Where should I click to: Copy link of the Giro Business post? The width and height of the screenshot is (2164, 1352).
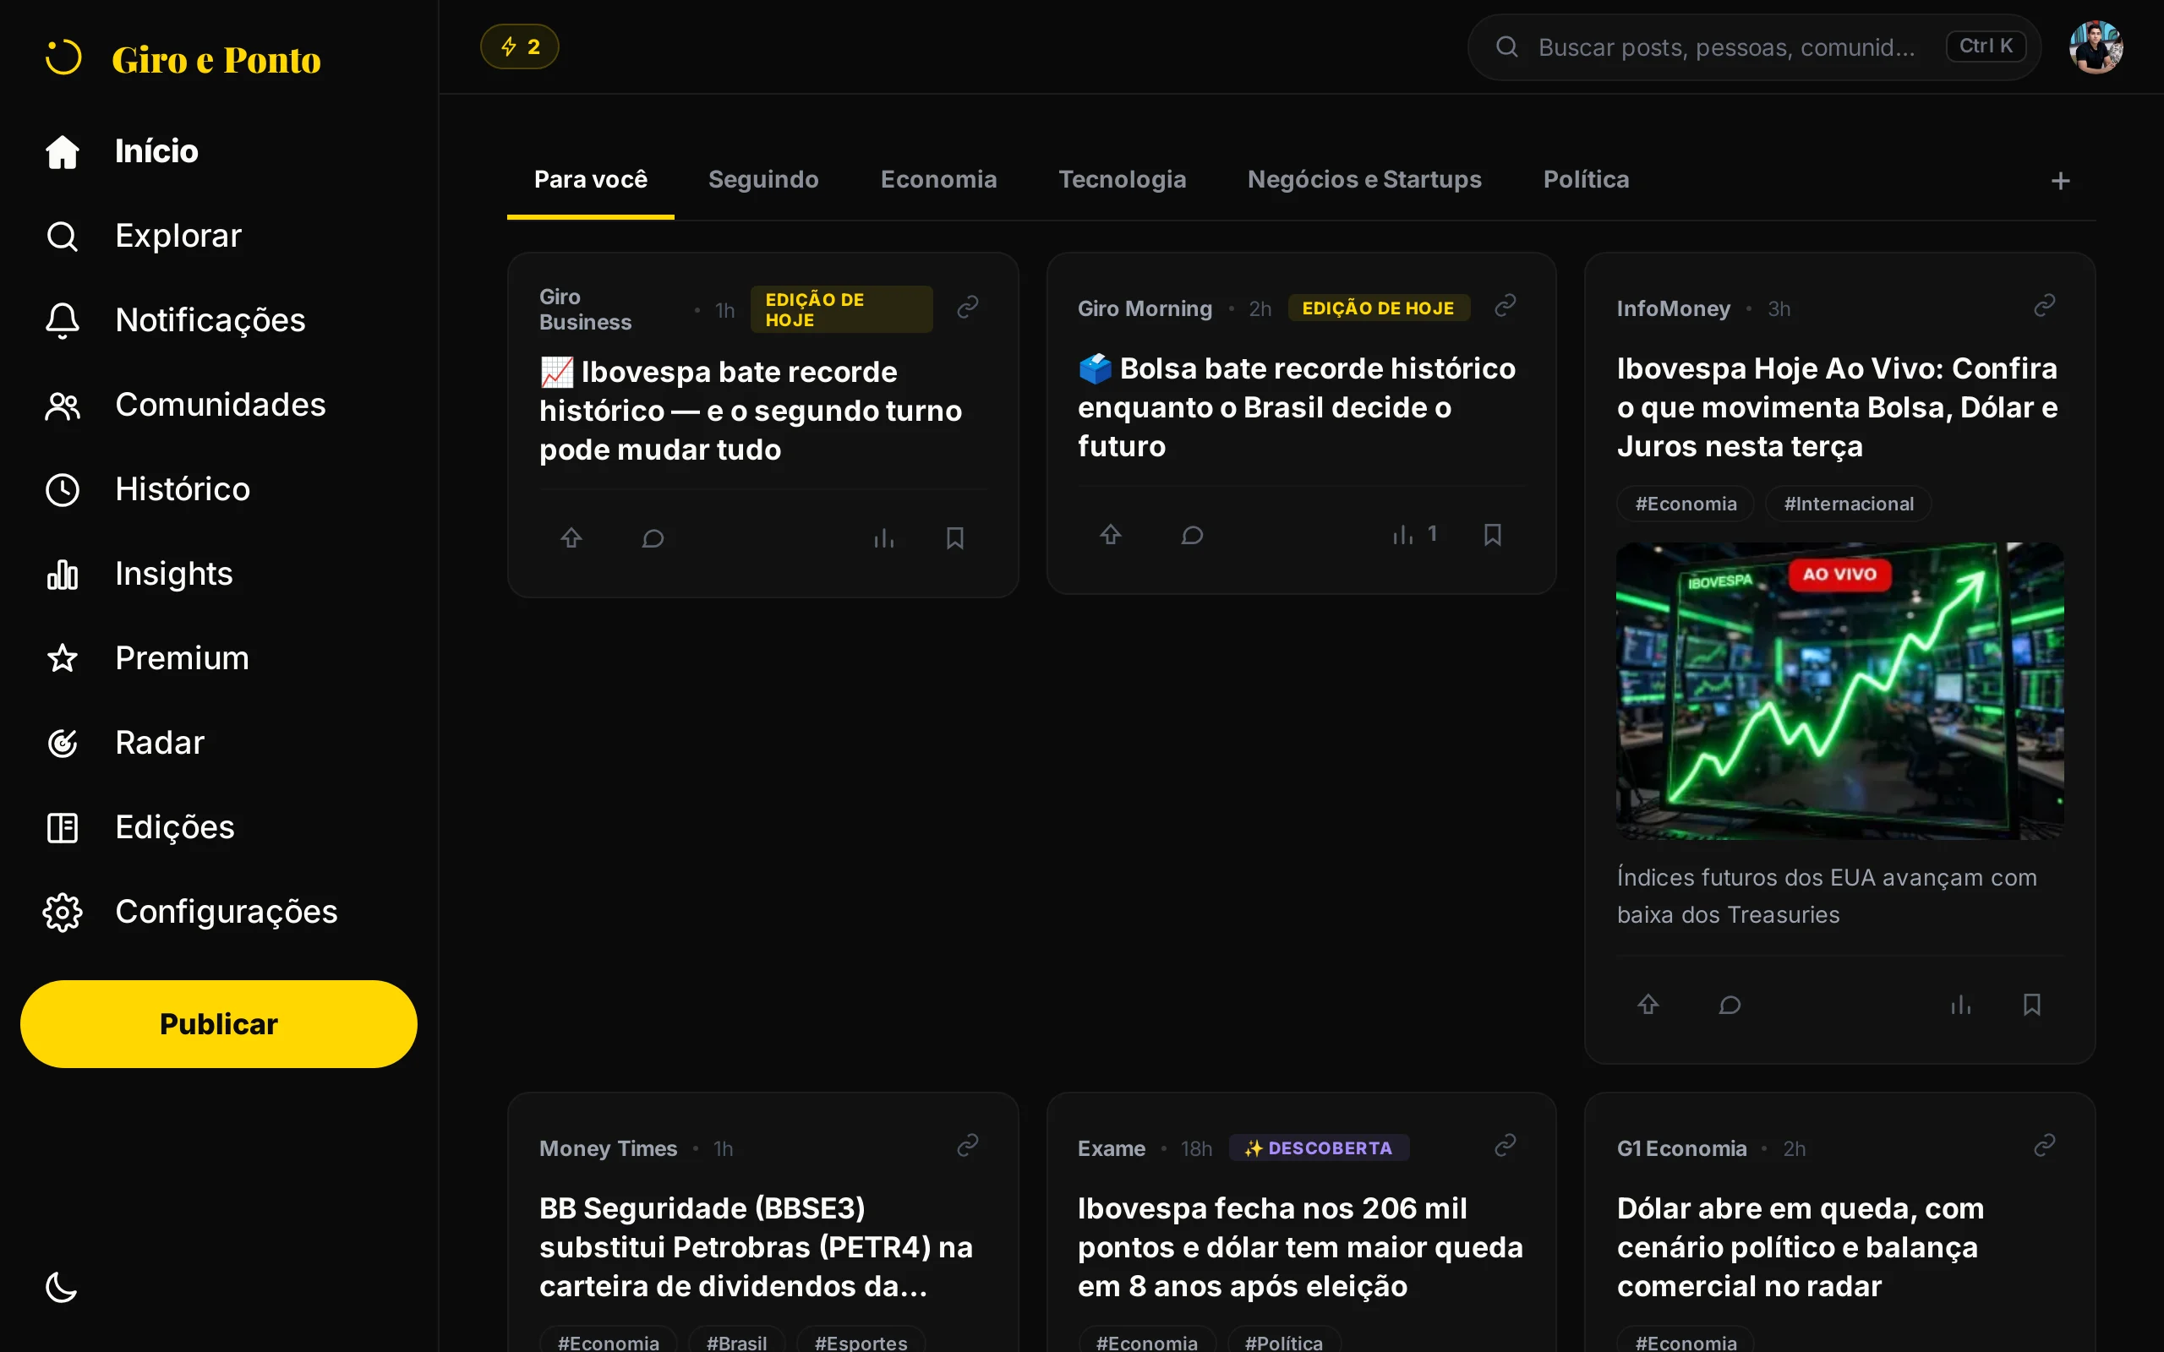click(968, 308)
